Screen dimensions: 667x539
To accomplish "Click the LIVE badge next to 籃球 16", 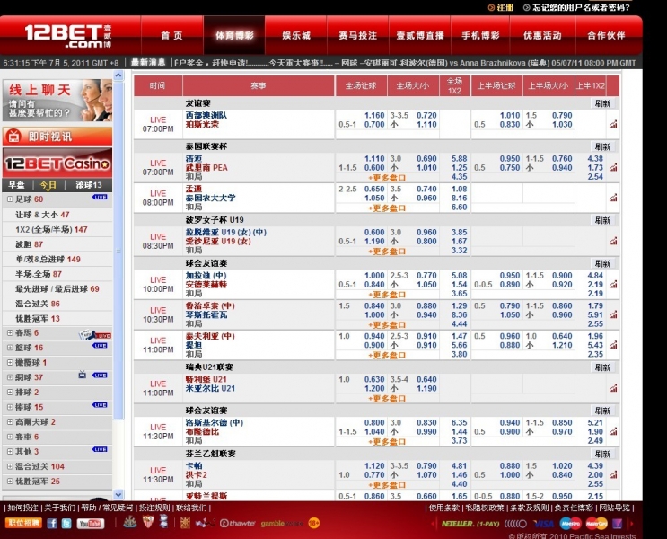I will [x=100, y=345].
